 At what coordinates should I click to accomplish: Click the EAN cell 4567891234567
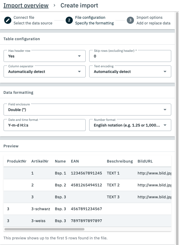coord(87,209)
